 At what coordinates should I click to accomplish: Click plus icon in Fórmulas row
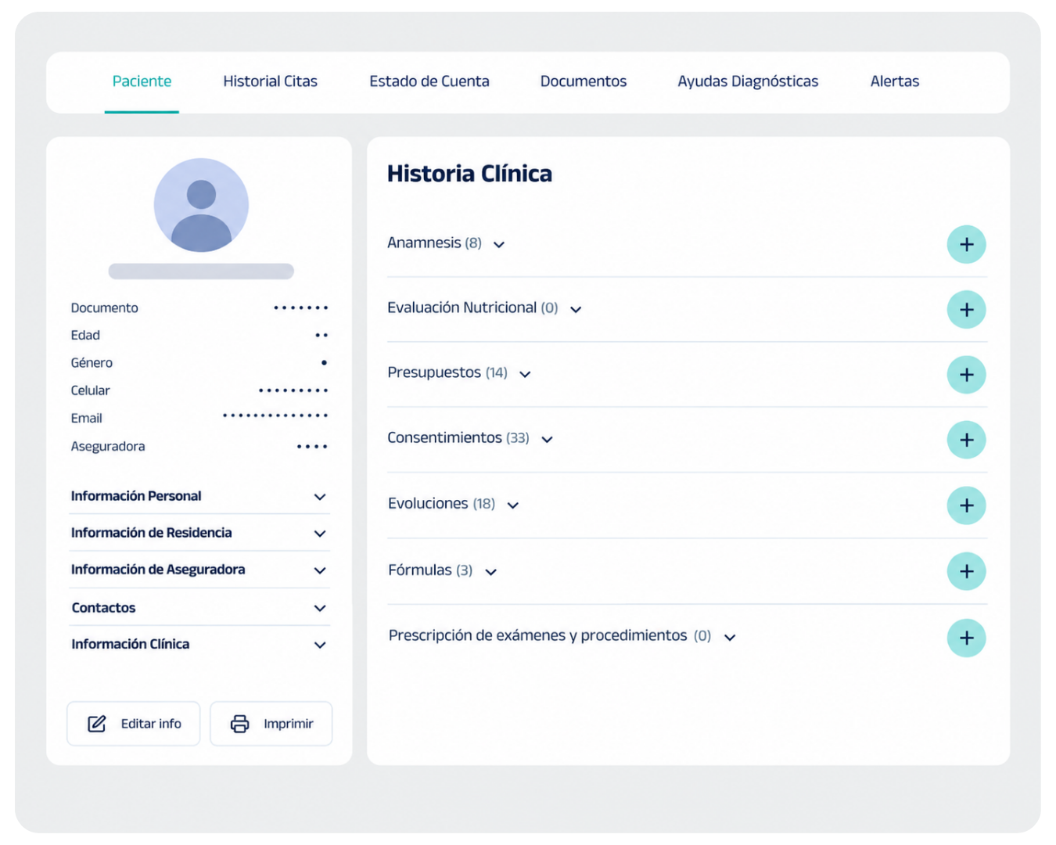pyautogui.click(x=966, y=571)
